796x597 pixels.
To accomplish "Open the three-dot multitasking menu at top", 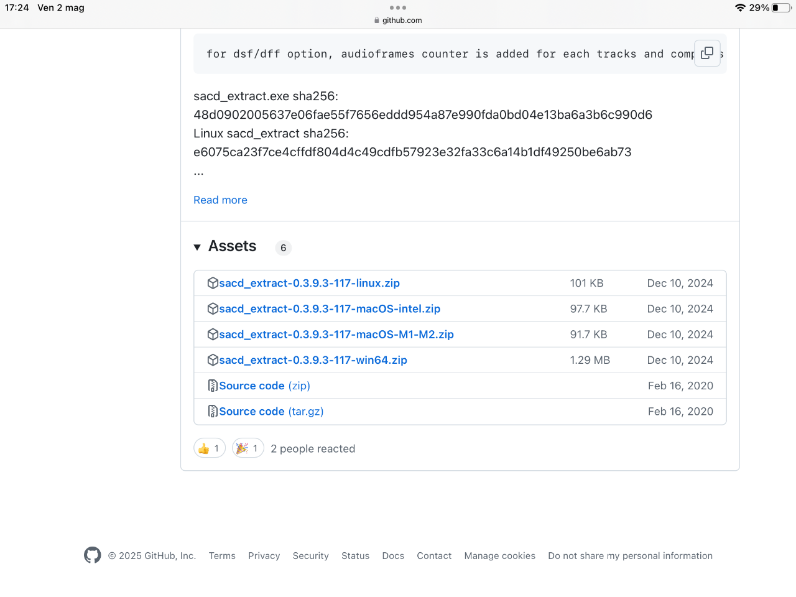I will click(x=398, y=7).
